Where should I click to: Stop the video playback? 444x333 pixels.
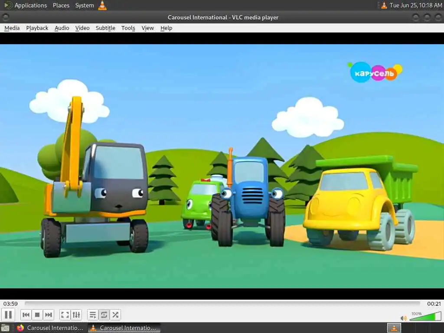(37, 315)
